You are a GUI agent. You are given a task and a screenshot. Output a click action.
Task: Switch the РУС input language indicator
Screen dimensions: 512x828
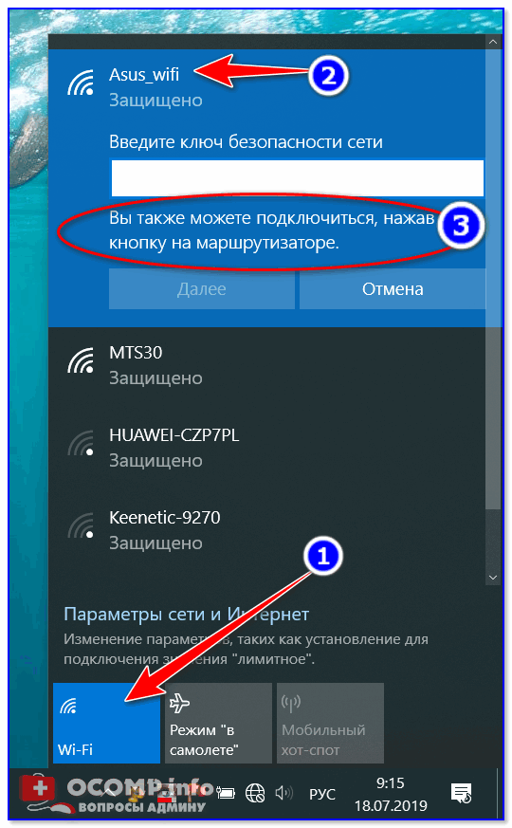(x=322, y=794)
